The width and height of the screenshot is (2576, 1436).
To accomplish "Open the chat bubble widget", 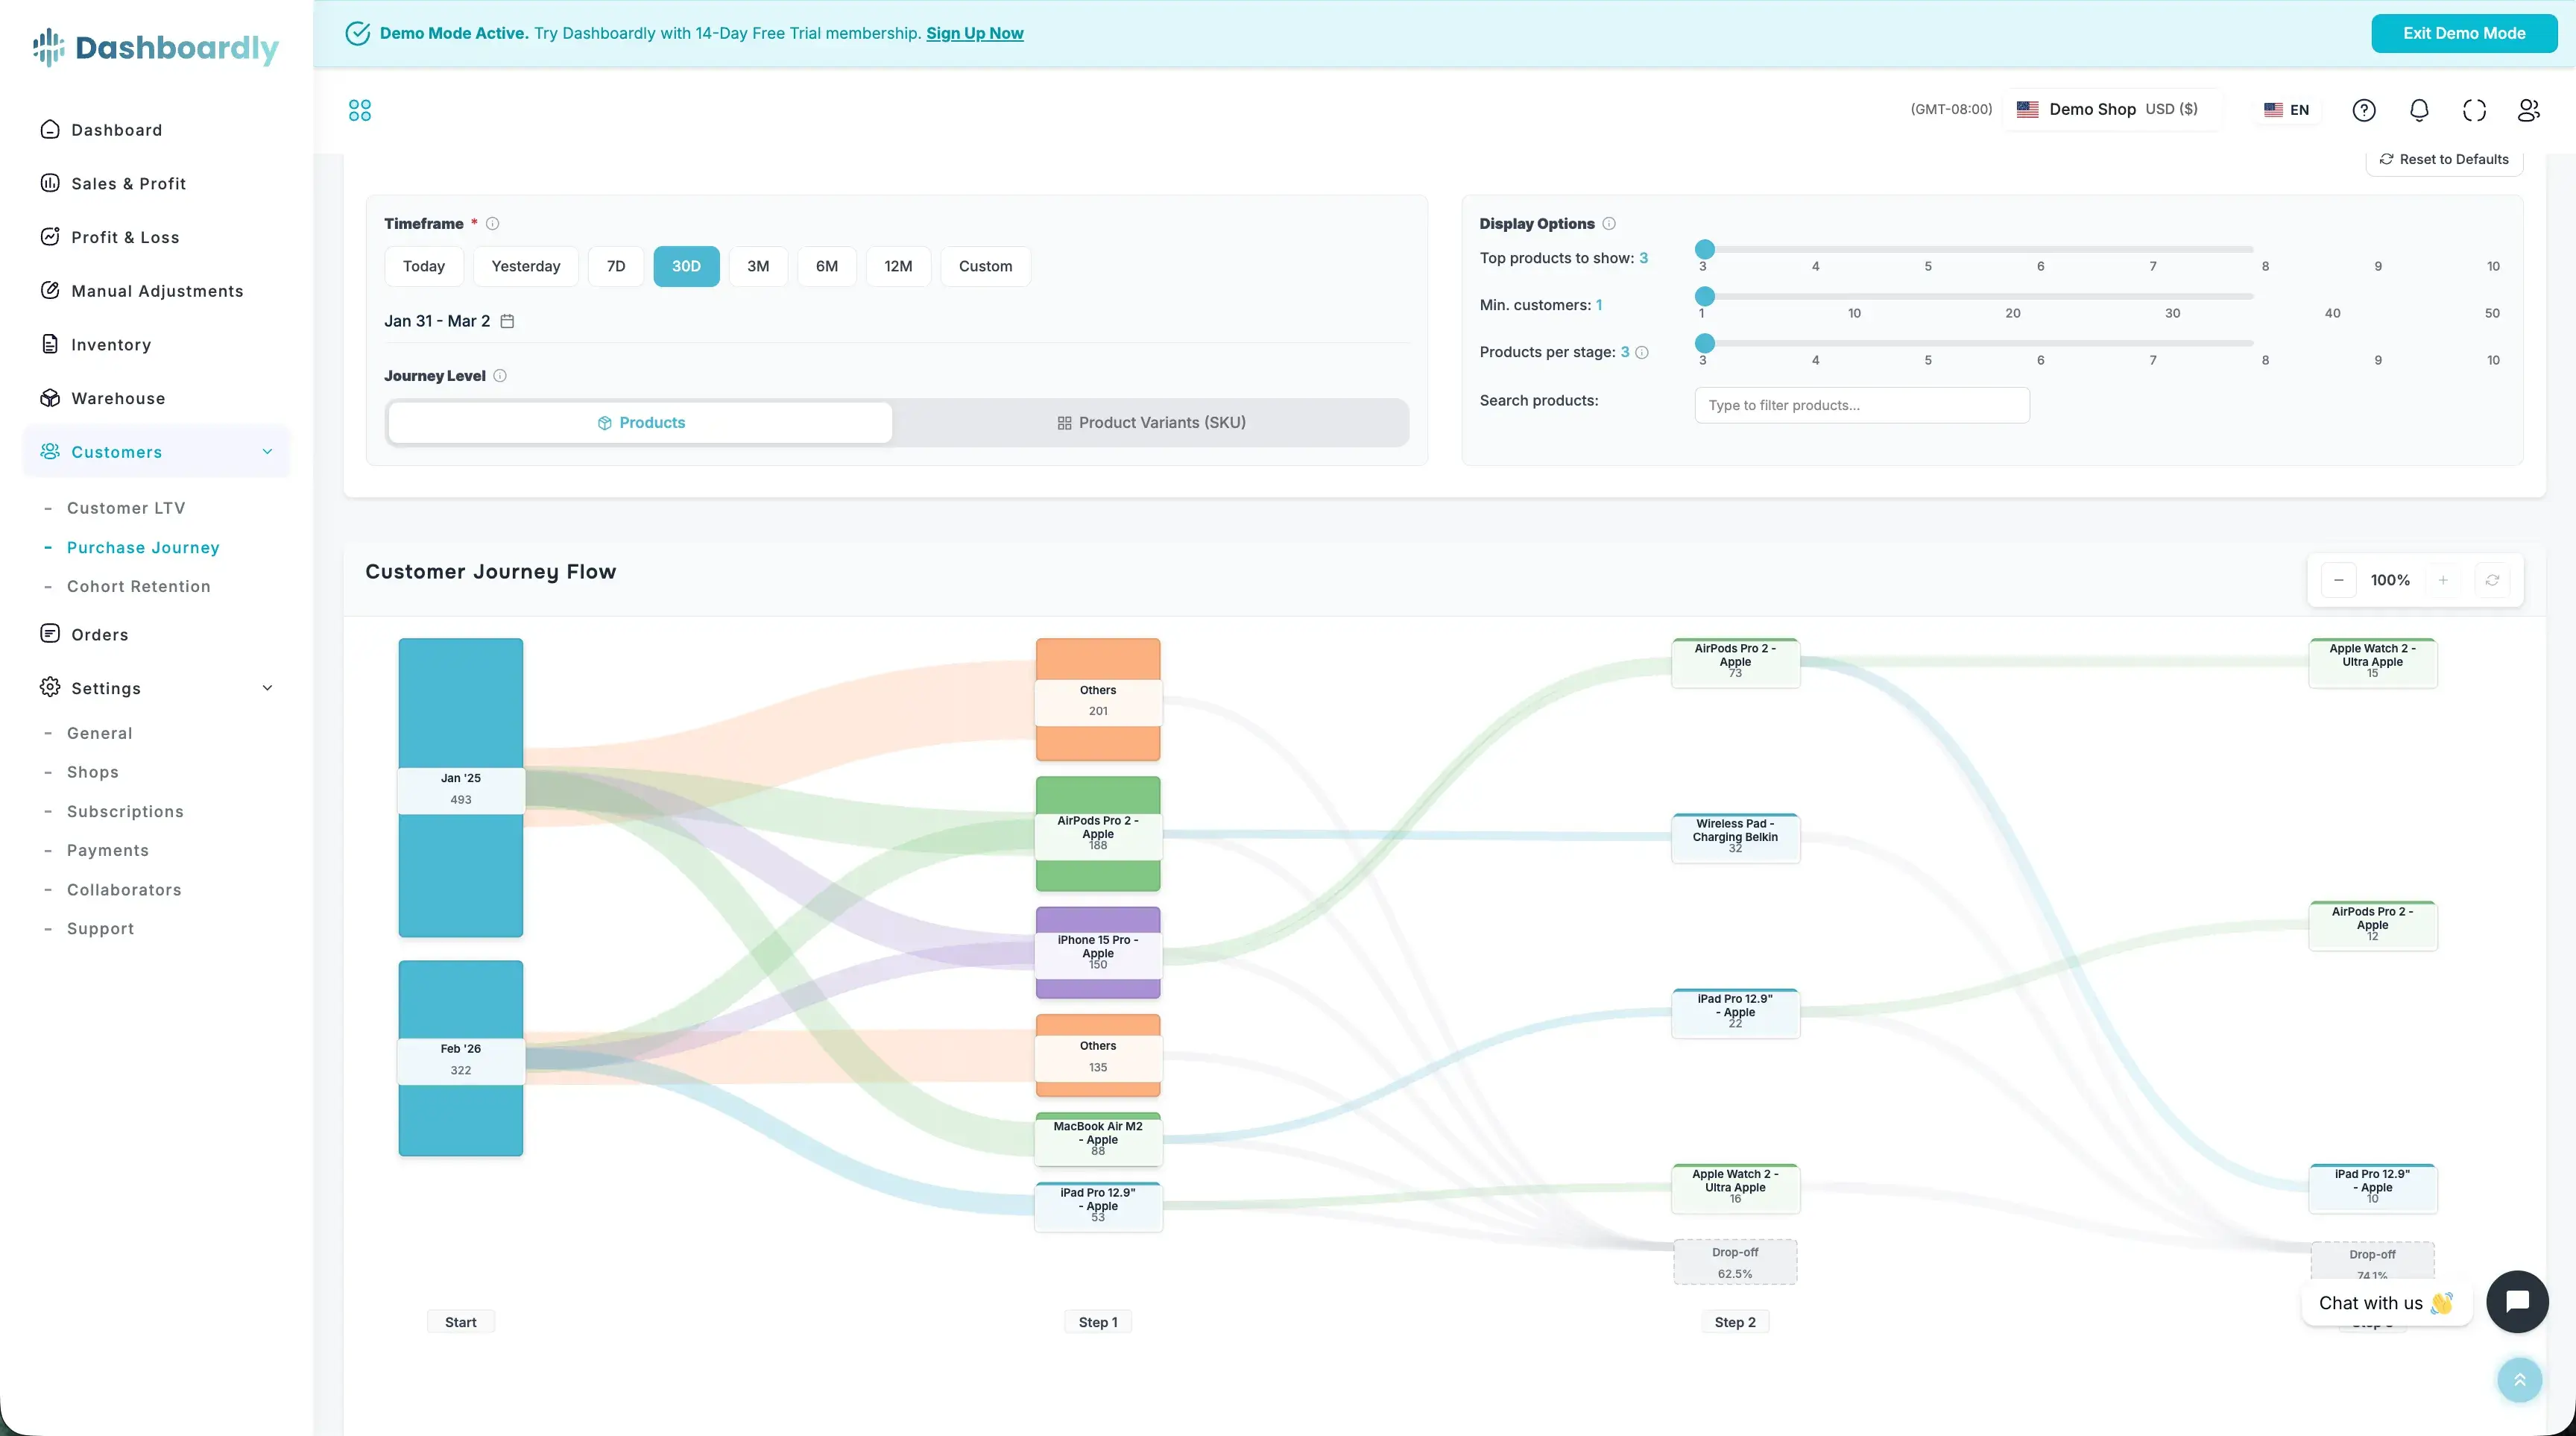I will tap(2516, 1301).
